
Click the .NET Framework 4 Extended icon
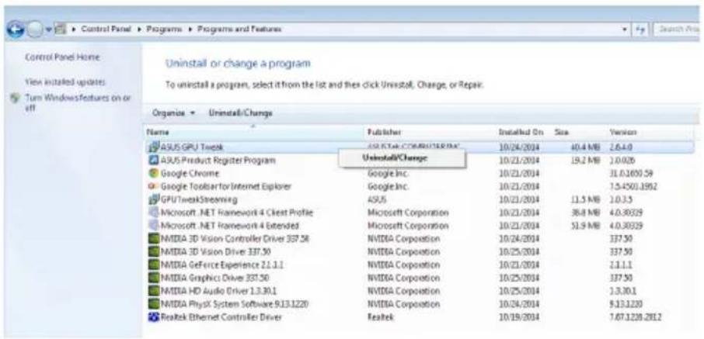click(x=154, y=225)
